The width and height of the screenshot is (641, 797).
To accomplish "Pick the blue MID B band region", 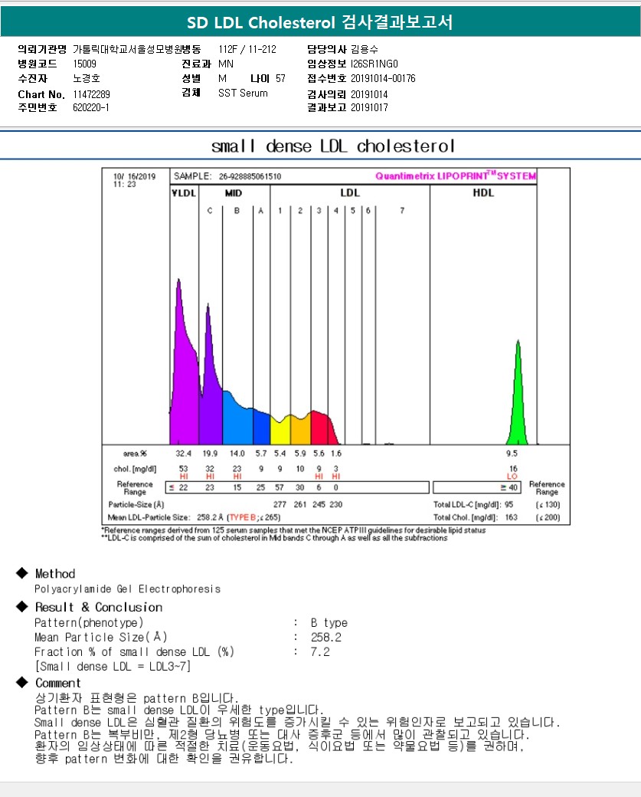I will [x=237, y=421].
